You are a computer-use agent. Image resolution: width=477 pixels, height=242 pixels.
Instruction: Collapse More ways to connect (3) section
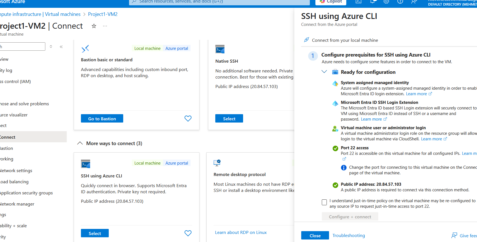pyautogui.click(x=80, y=143)
